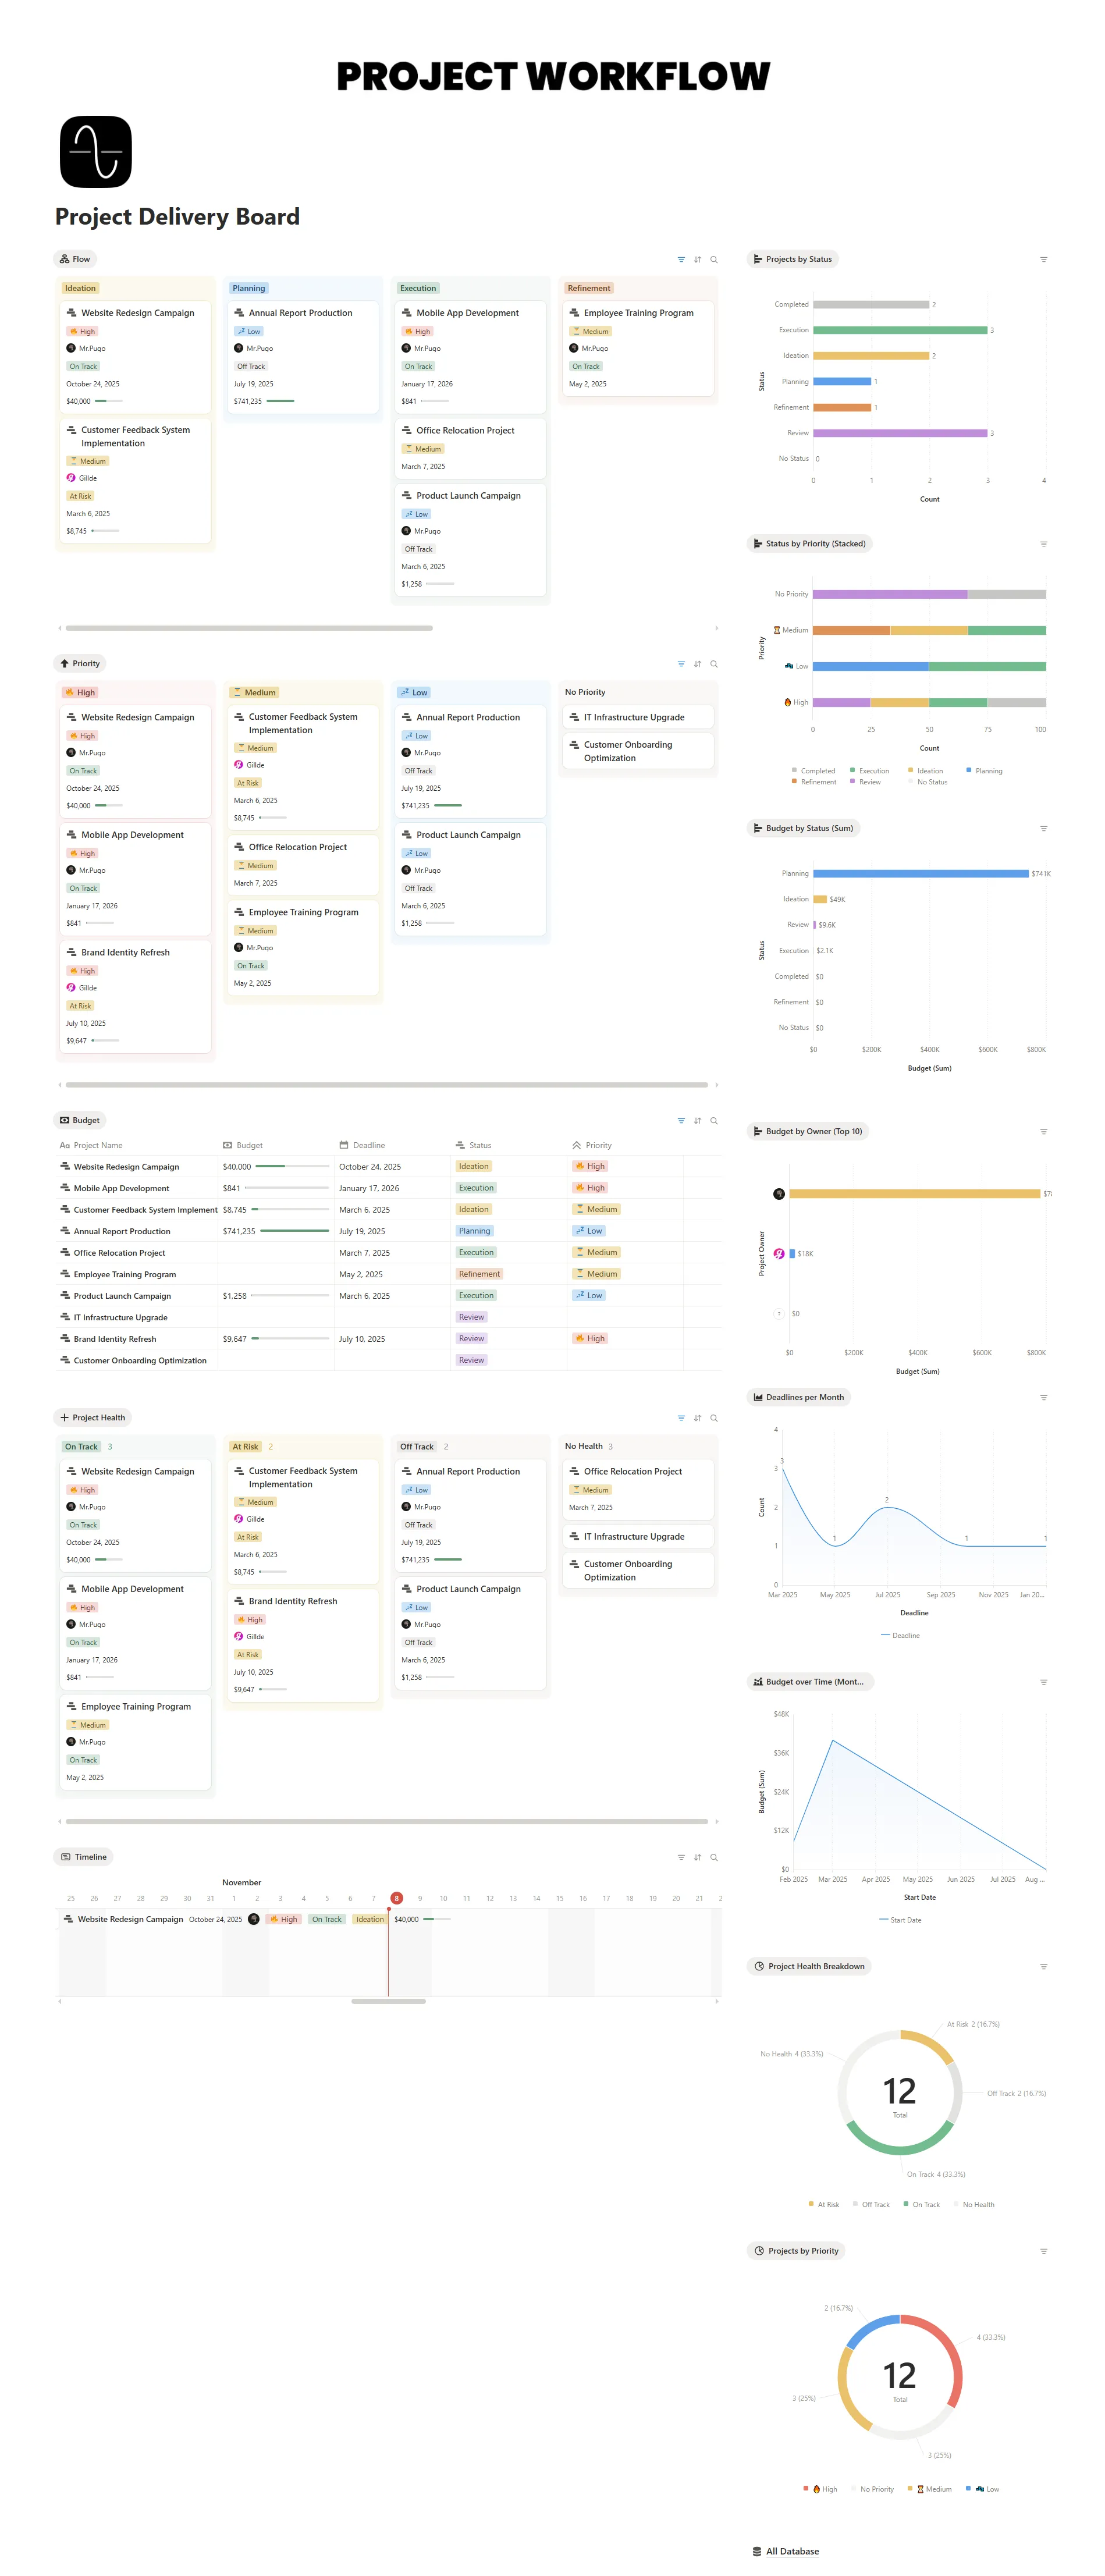Click the search icon in the Flow view header

coord(713,259)
